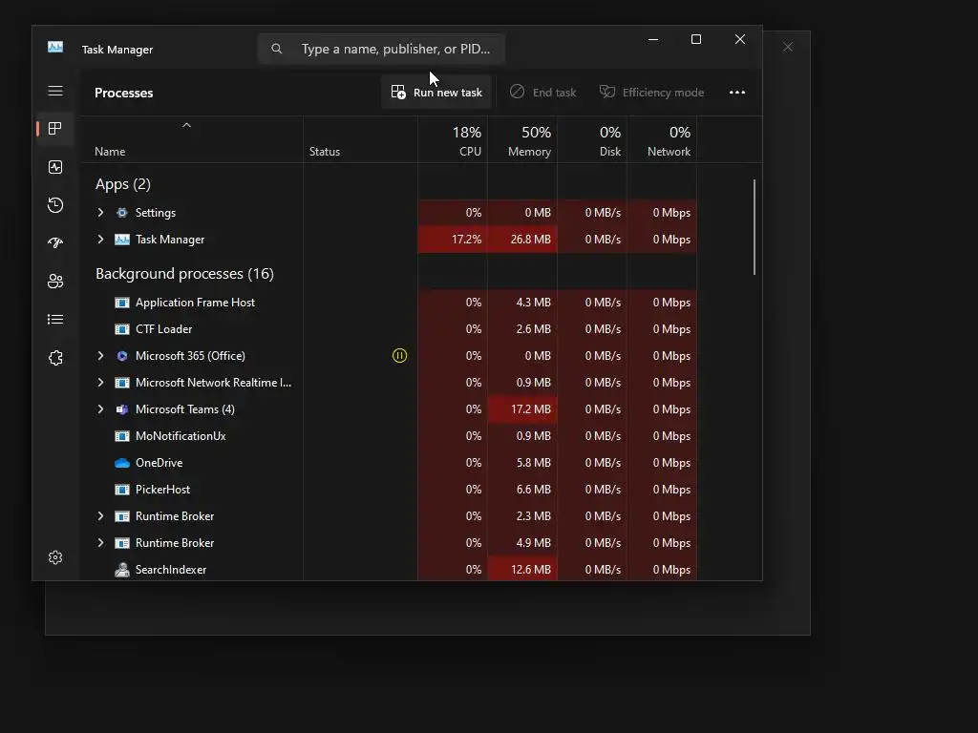Screen dimensions: 978x733
Task: Toggle sort order using the Name column arrow
Action: point(186,125)
